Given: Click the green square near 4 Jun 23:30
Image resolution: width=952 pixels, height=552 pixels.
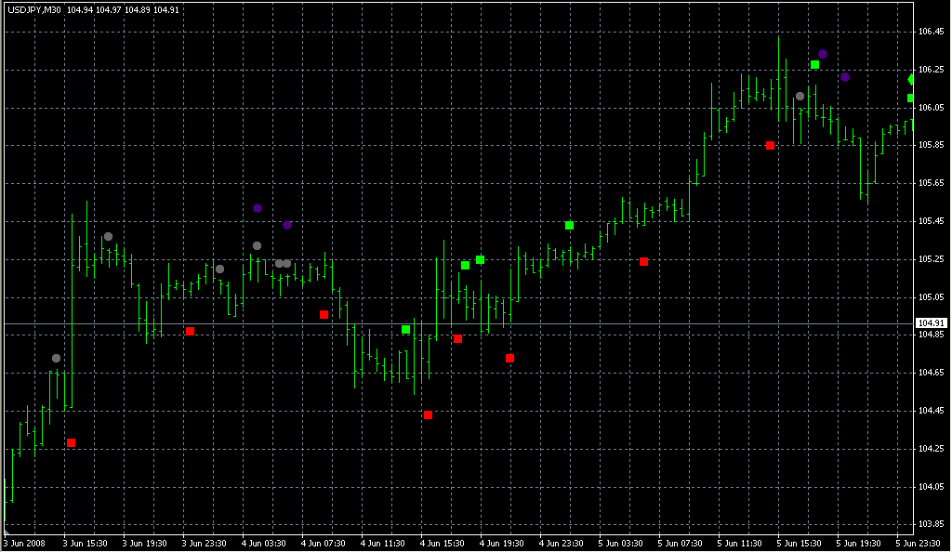Looking at the screenshot, I should click(569, 225).
